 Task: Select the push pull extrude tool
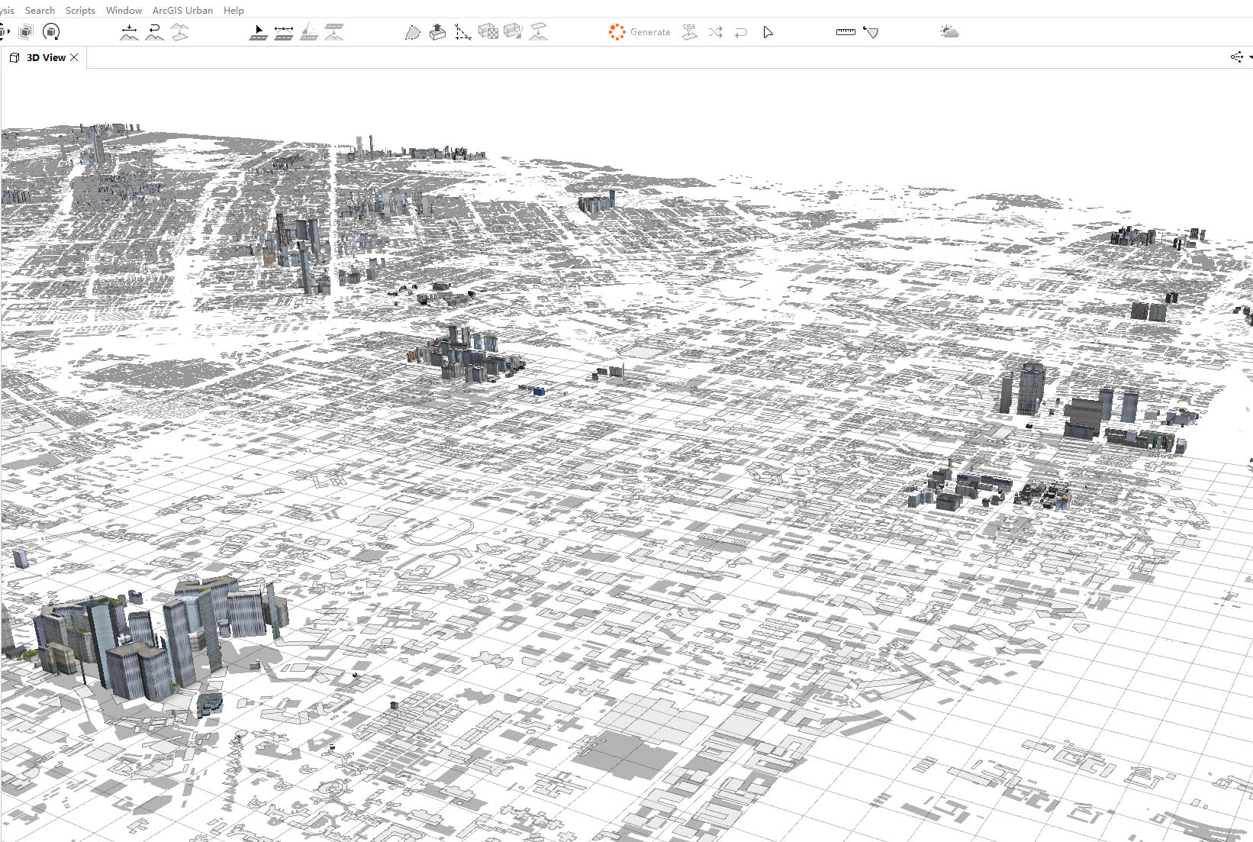point(437,32)
